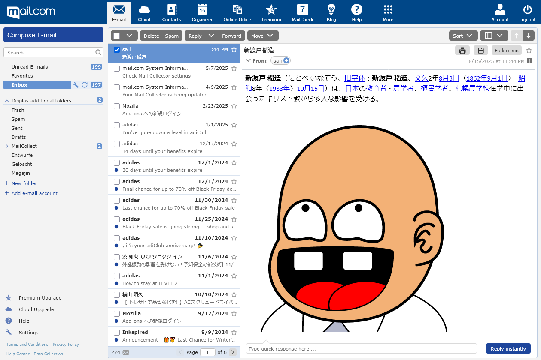
Task: Click the Reply instantly button
Action: click(x=508, y=349)
